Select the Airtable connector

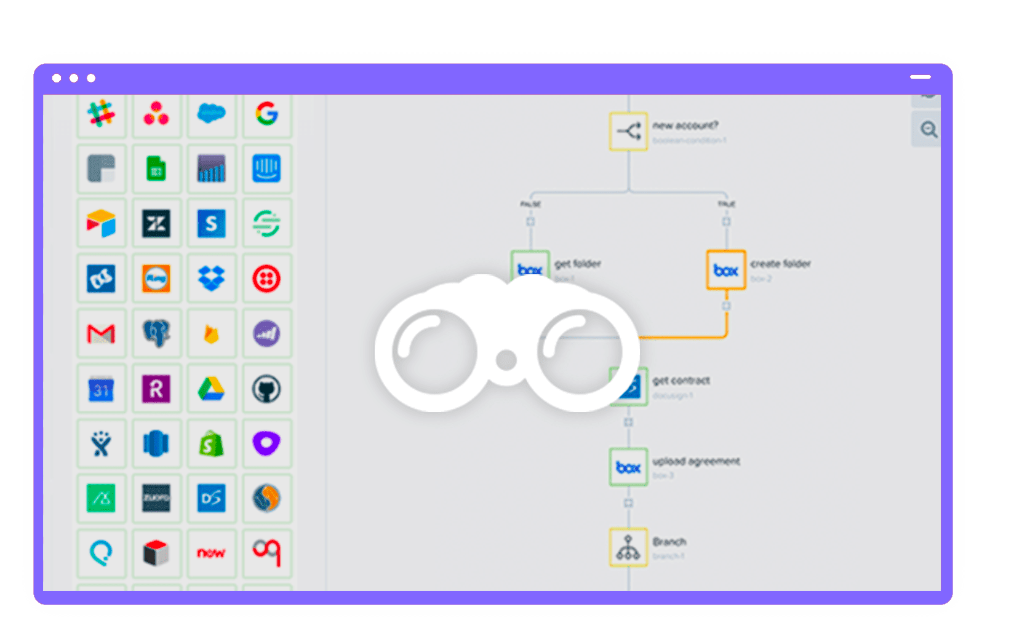click(x=102, y=224)
